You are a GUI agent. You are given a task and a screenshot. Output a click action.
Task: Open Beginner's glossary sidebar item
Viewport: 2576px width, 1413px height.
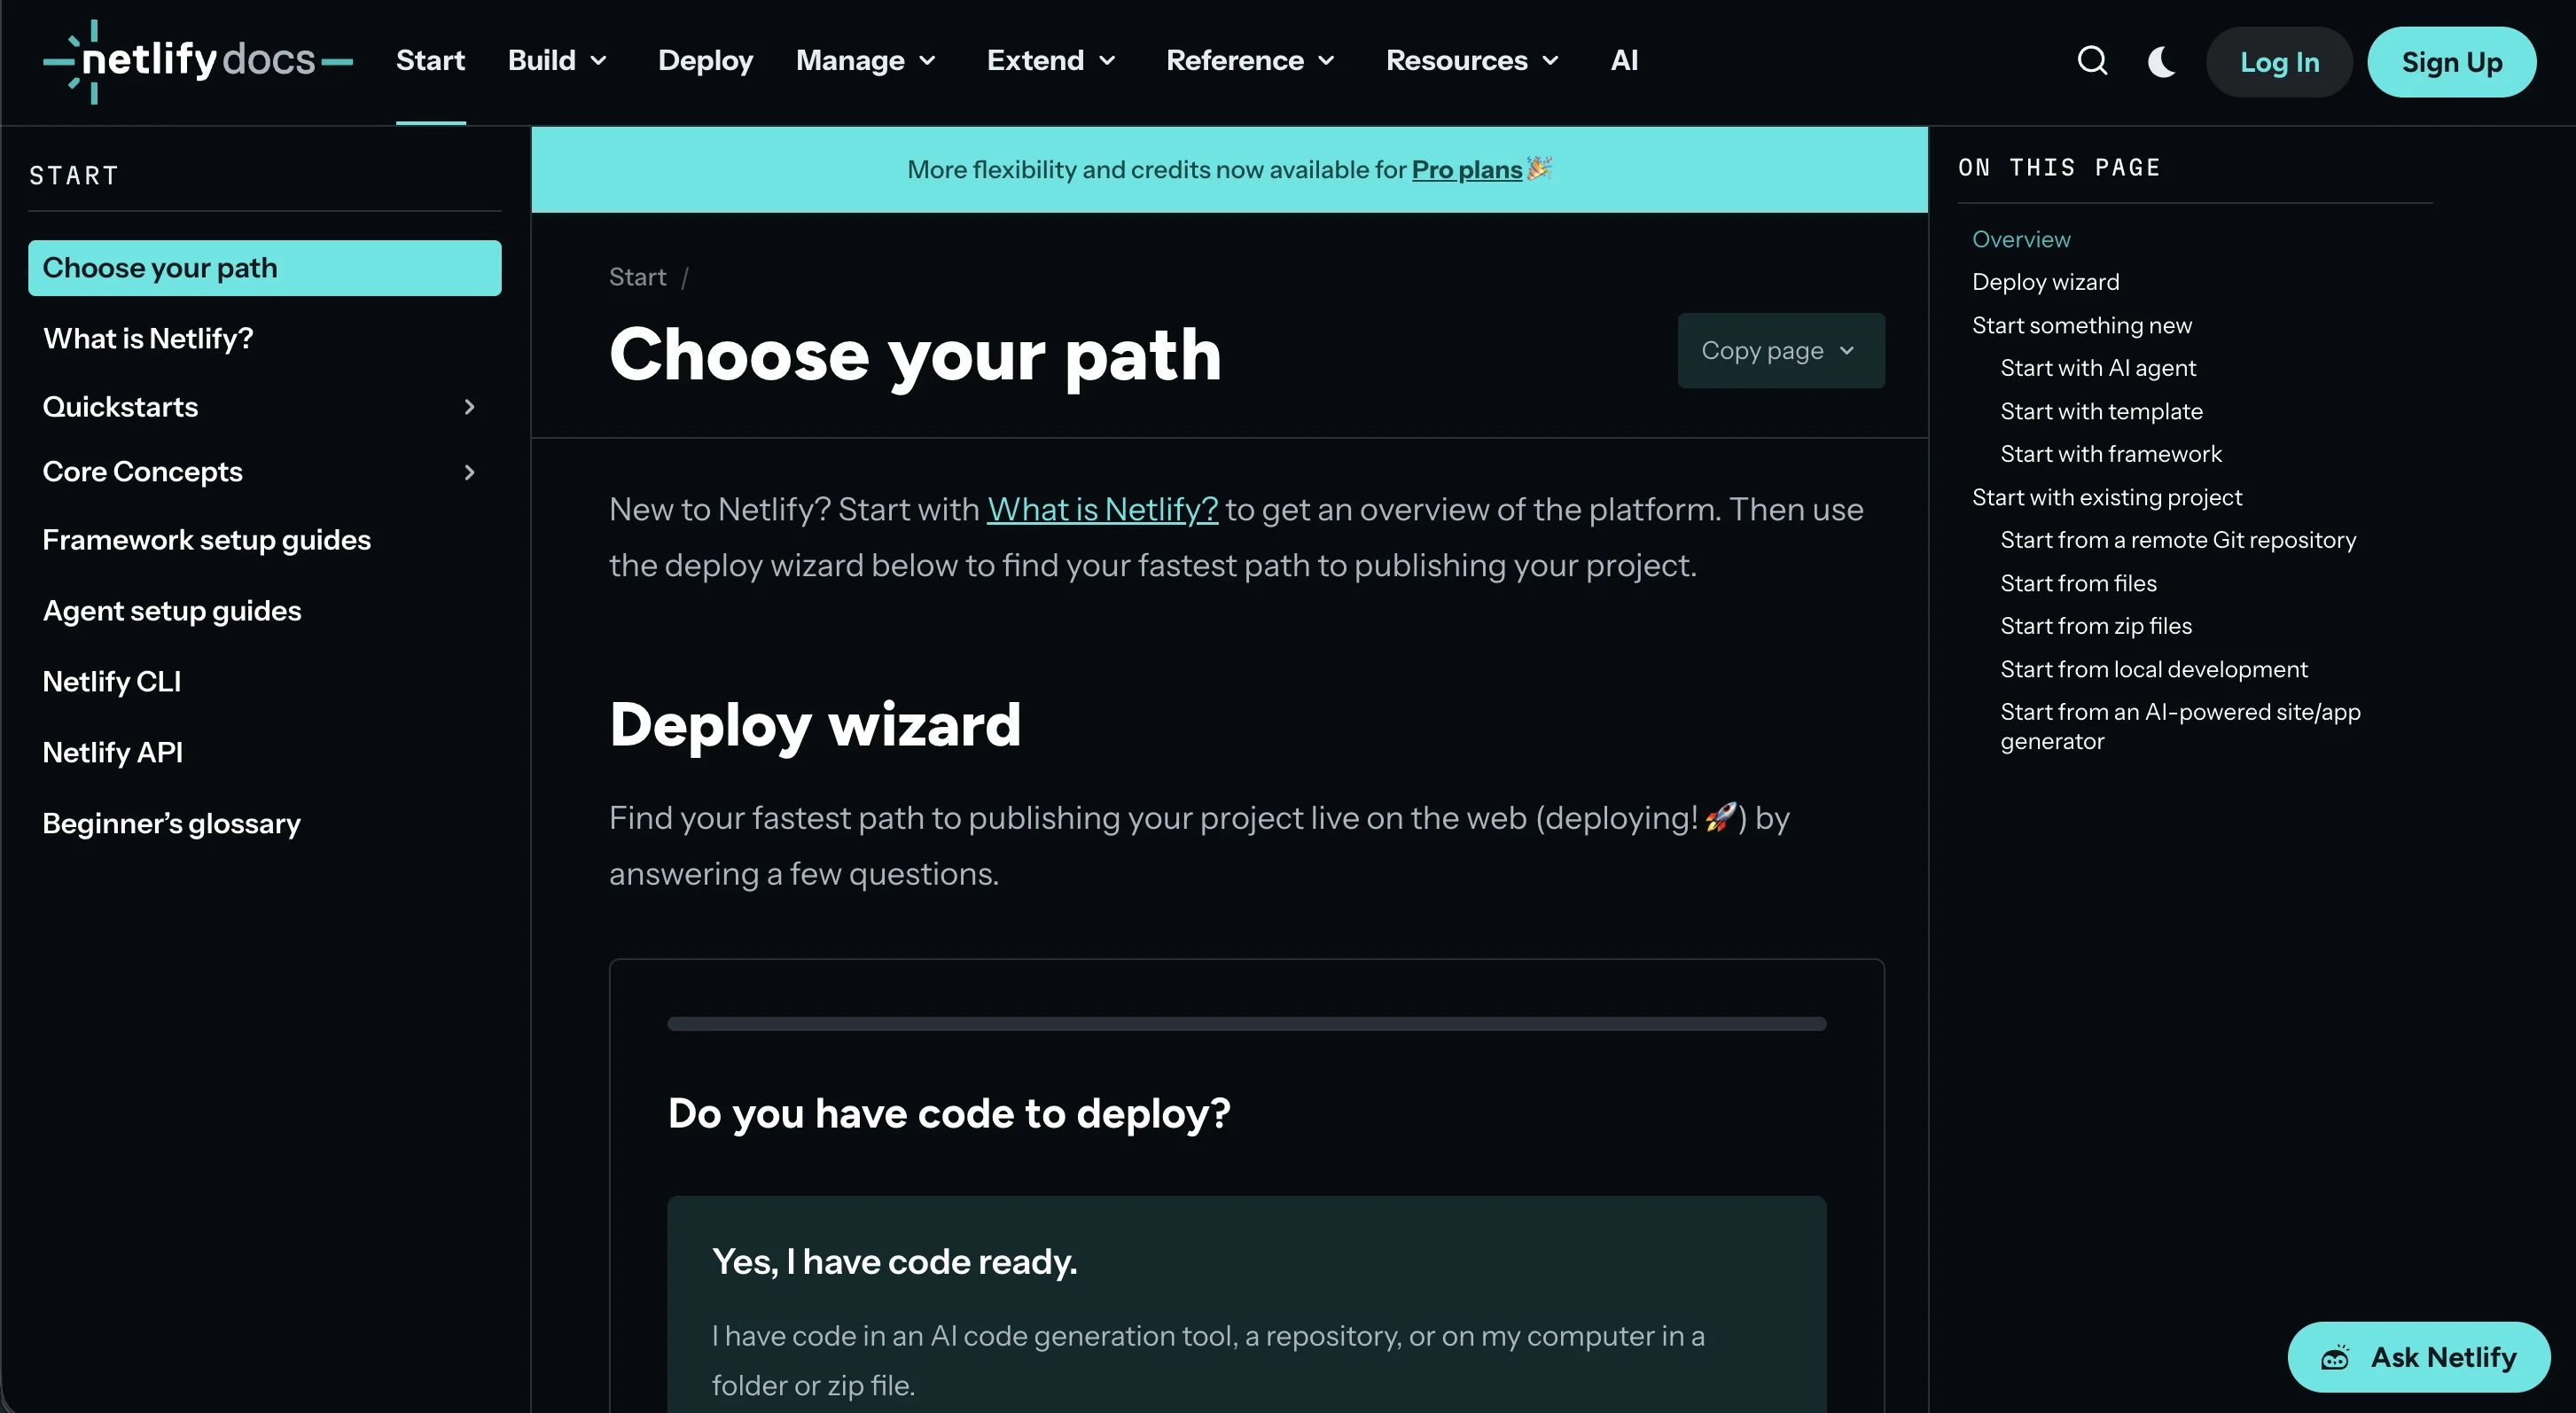coord(171,824)
